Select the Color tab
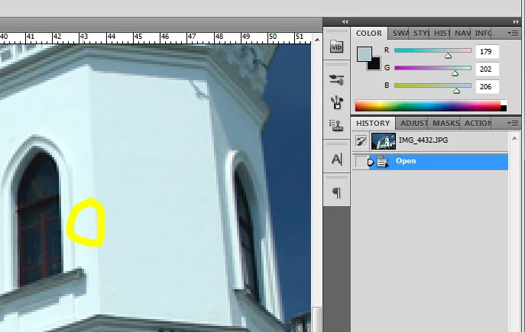The image size is (525, 332). point(369,34)
